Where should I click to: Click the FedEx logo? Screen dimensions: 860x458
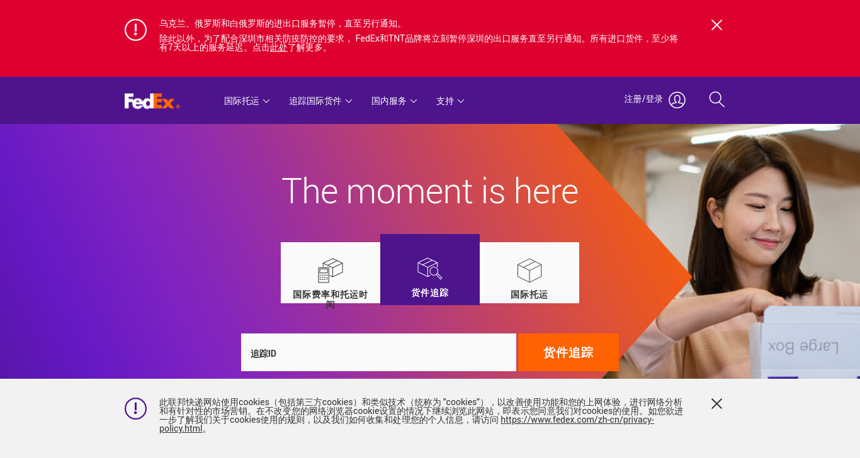pos(152,101)
